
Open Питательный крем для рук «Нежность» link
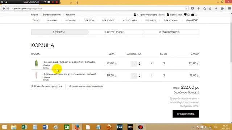(70, 75)
